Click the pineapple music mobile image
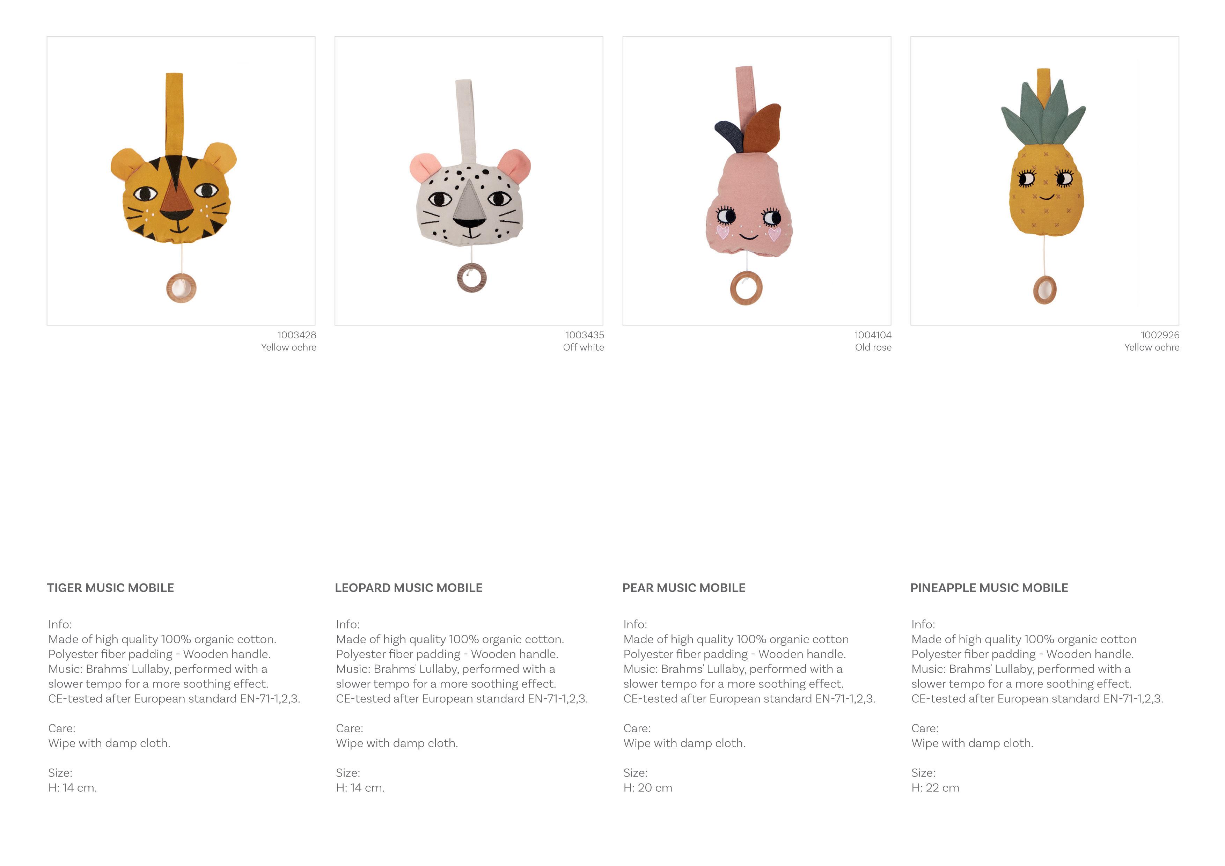The image size is (1225, 866). 1045,181
